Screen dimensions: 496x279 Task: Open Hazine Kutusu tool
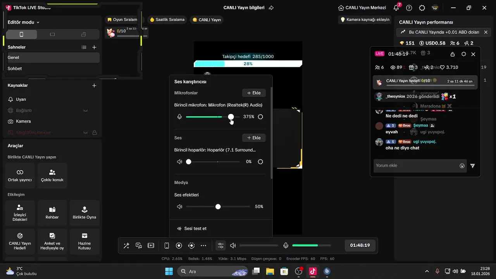[x=84, y=241]
